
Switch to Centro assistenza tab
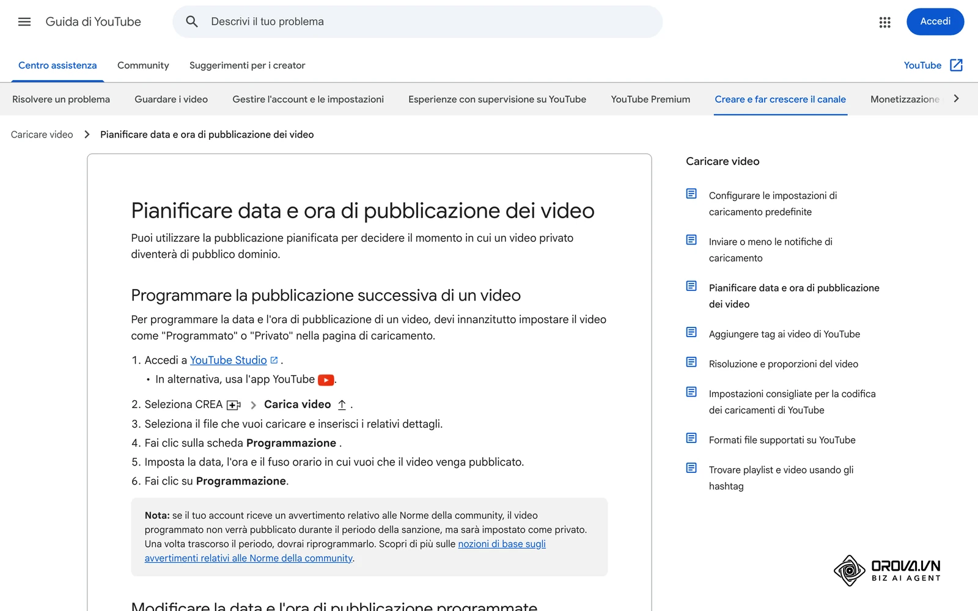pyautogui.click(x=57, y=65)
